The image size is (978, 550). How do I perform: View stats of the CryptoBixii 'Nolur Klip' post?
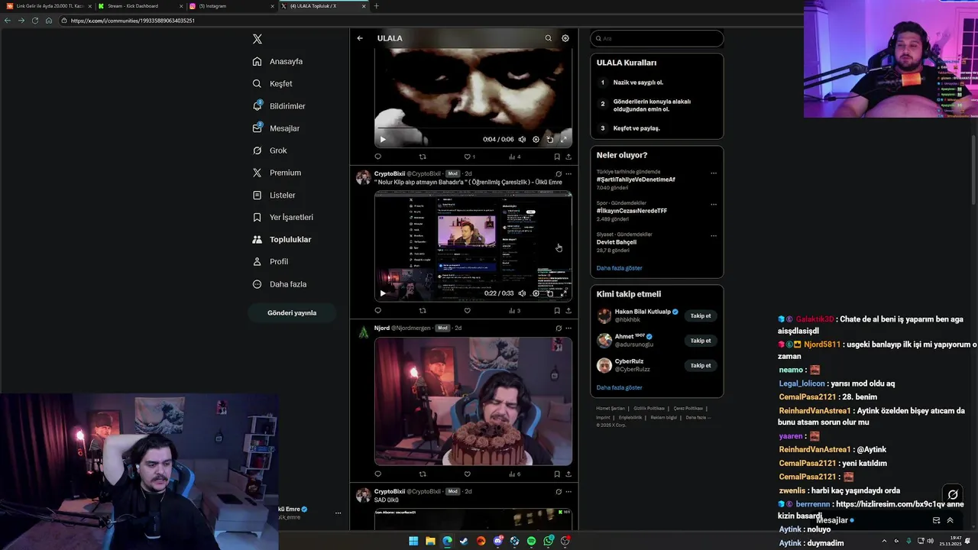click(x=514, y=311)
